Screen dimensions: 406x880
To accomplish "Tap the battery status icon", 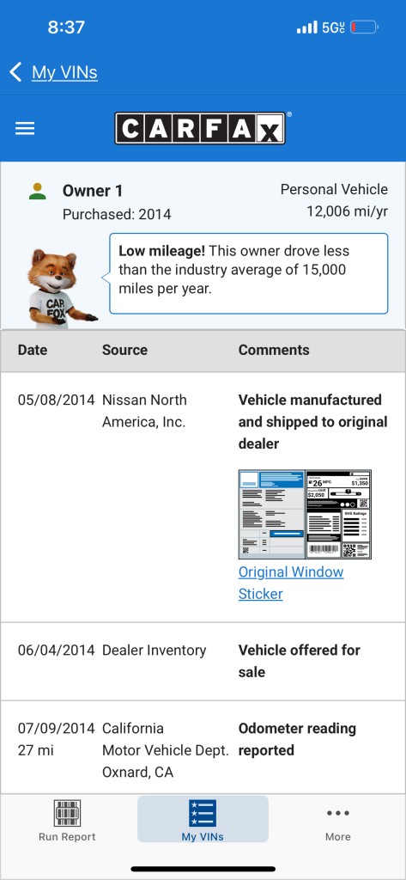I will [x=365, y=27].
